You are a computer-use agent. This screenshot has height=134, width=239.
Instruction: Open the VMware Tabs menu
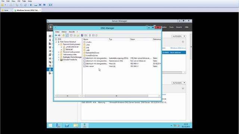(x=24, y=1)
